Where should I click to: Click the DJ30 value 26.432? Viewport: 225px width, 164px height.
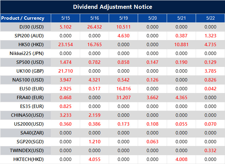click(94, 27)
